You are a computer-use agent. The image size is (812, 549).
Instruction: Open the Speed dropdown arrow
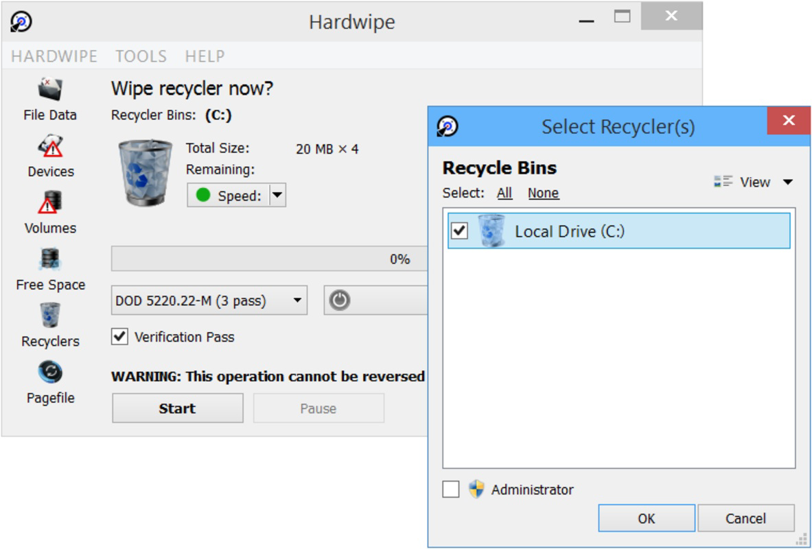(x=277, y=196)
